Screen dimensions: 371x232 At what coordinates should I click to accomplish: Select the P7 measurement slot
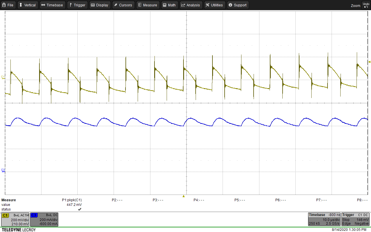click(321, 200)
